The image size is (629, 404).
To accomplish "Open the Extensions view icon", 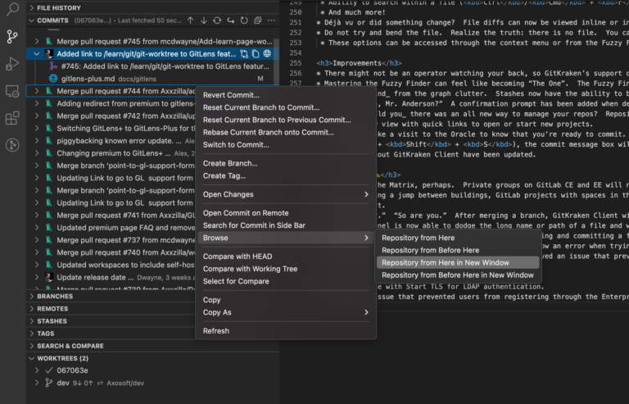I will coord(12,118).
